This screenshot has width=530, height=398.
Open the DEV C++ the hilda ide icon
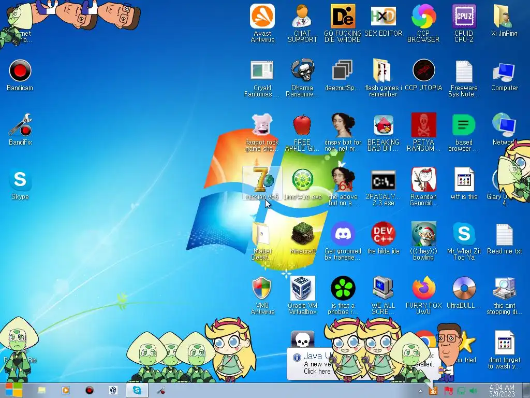pos(383,238)
